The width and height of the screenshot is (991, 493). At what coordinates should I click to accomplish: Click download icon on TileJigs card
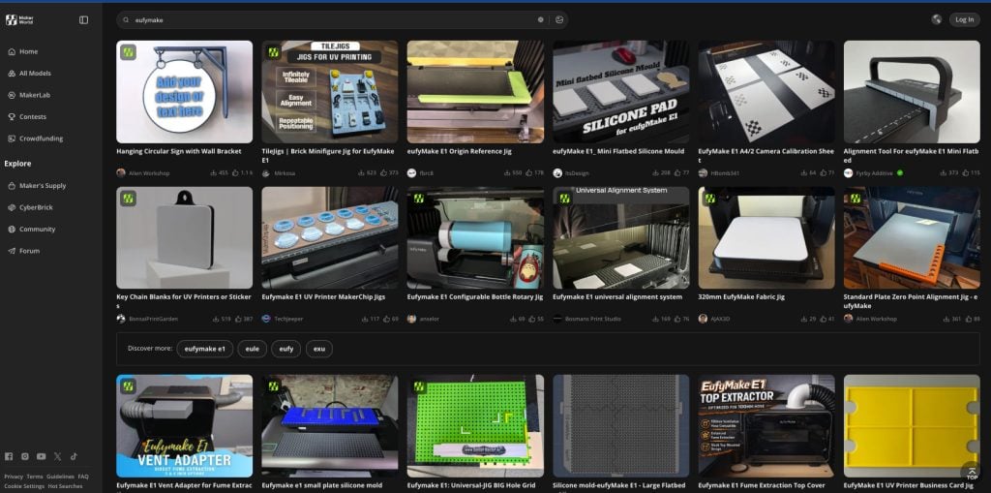coord(361,172)
